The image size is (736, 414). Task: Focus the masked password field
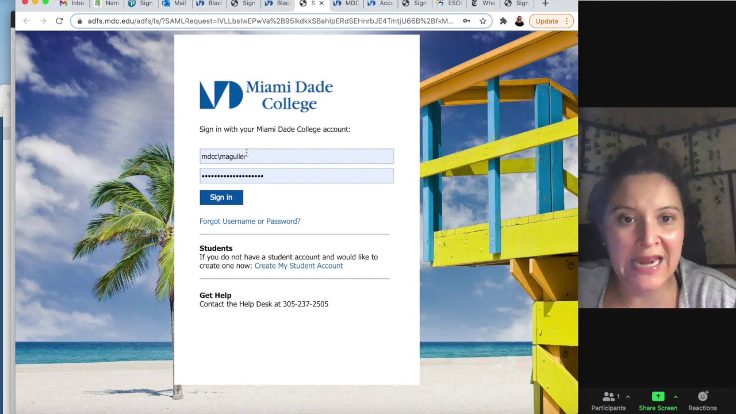pos(297,175)
